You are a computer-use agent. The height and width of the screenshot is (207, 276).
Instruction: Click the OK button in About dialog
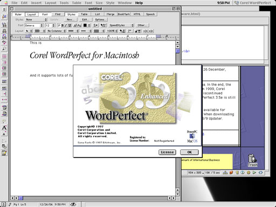coord(189,152)
